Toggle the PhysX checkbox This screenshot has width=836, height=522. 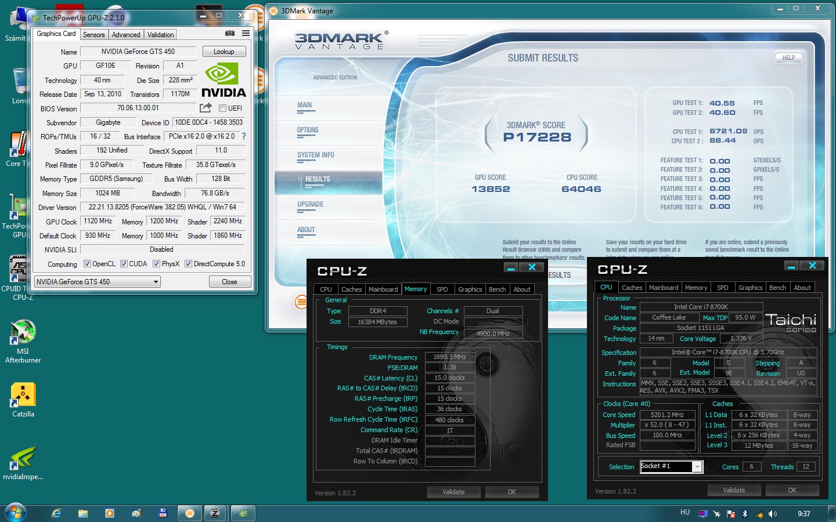coord(156,263)
